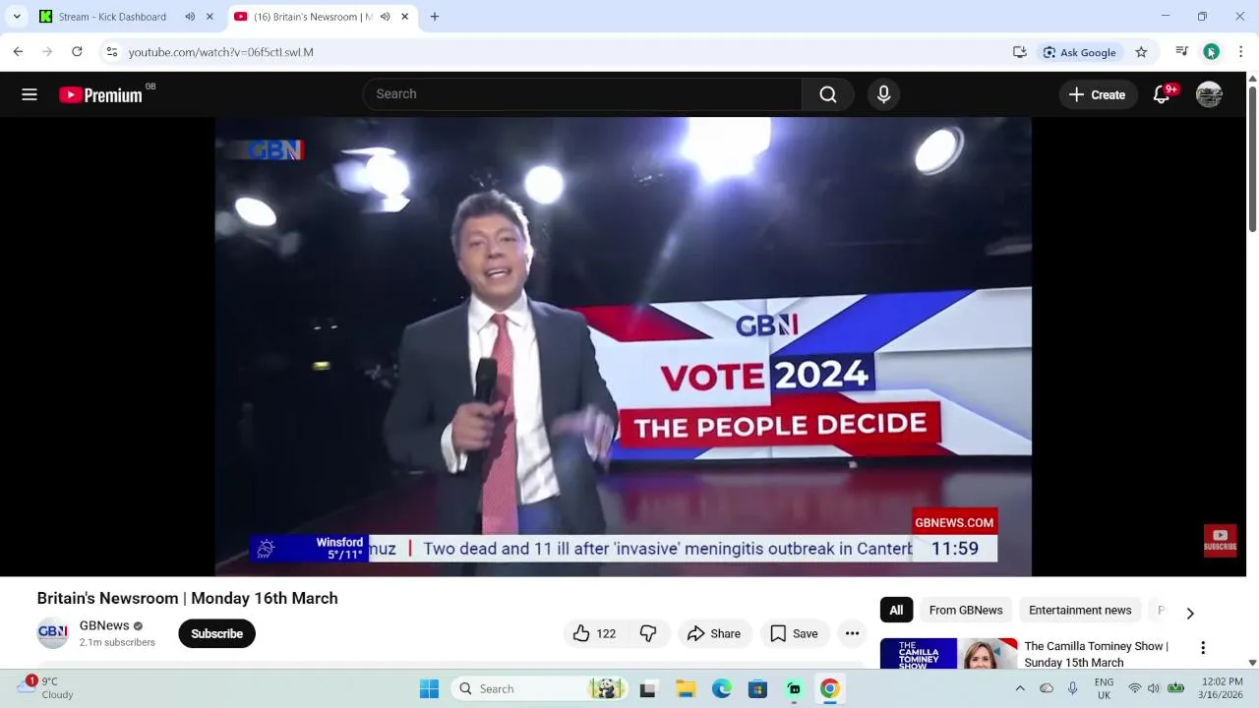
Task: Go forward in browser history
Action: [47, 52]
